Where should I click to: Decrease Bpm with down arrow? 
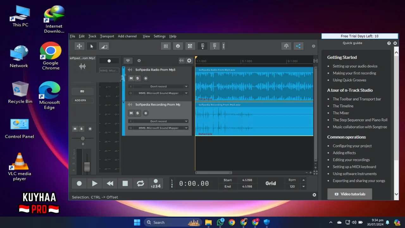pyautogui.click(x=303, y=187)
